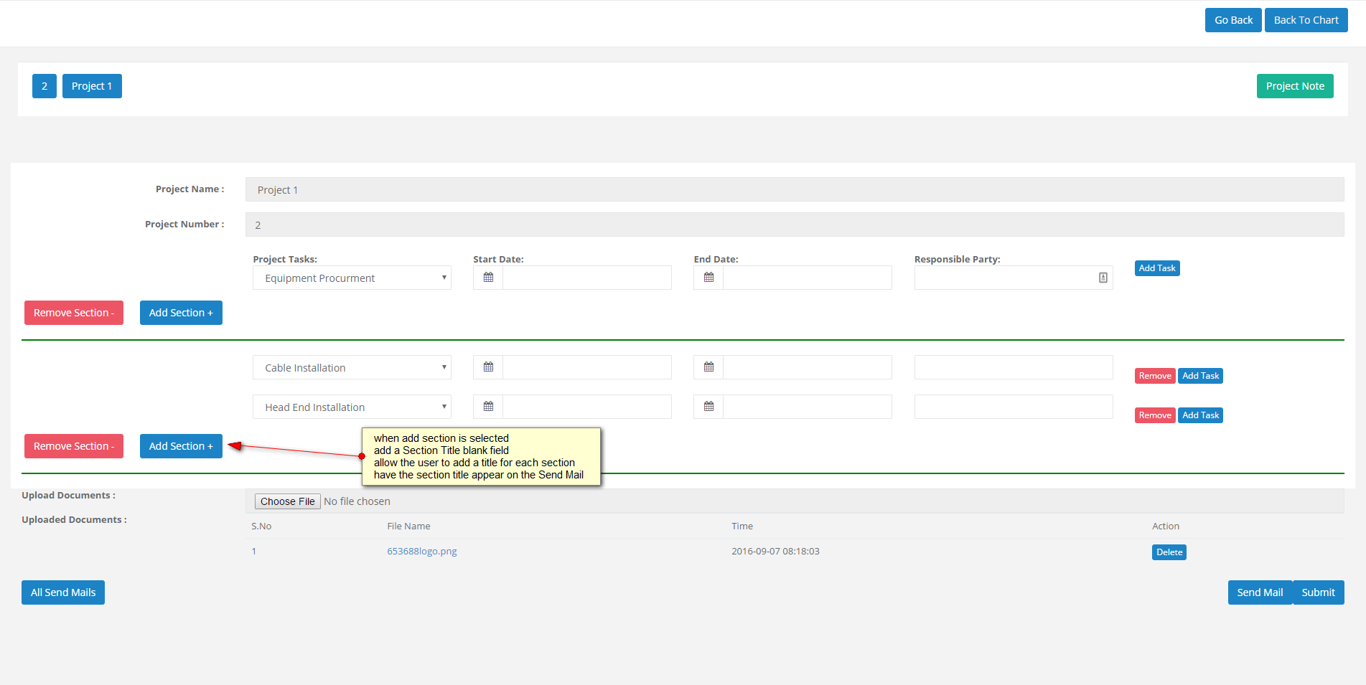The height and width of the screenshot is (685, 1366).
Task: Remove the Head End Installation task row
Action: click(x=1155, y=415)
